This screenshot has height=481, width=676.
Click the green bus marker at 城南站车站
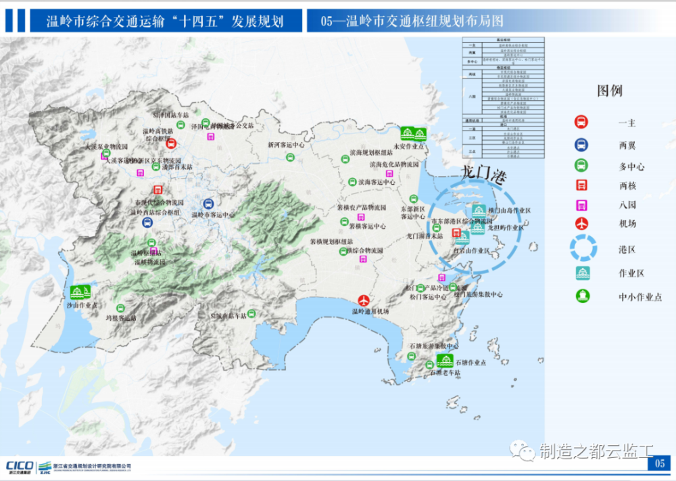point(251,314)
